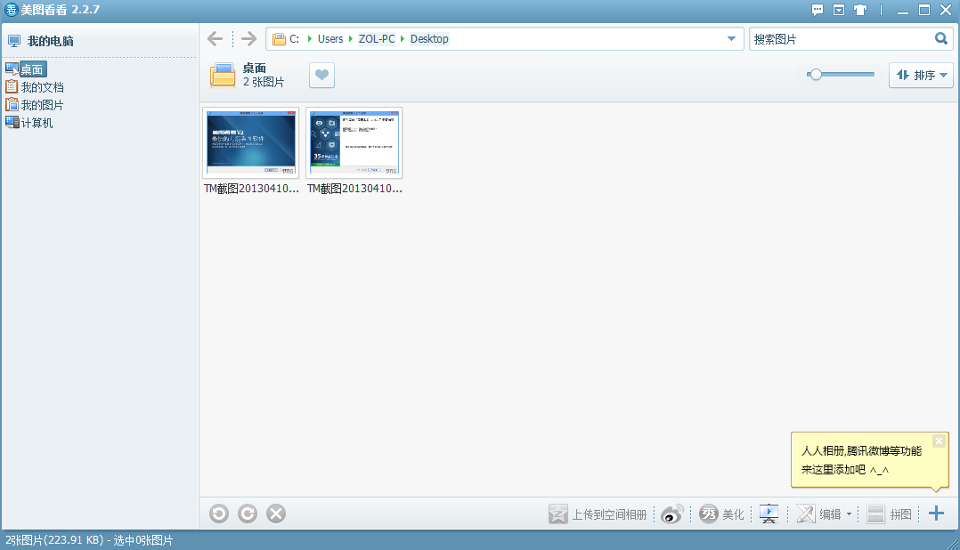Select 我的图片 in the sidebar
960x550 pixels.
(x=42, y=105)
